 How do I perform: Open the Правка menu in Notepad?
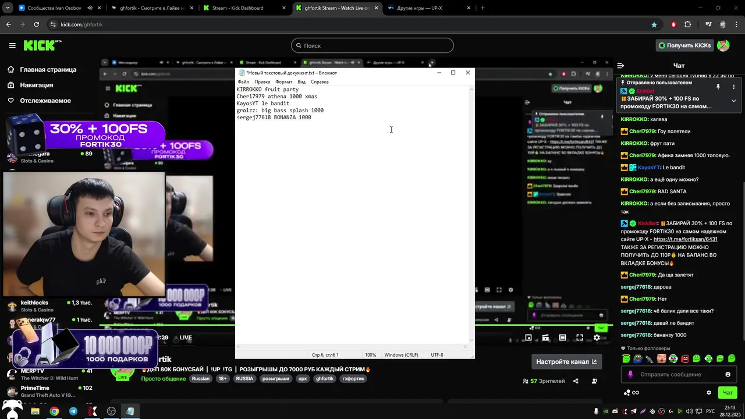262,82
